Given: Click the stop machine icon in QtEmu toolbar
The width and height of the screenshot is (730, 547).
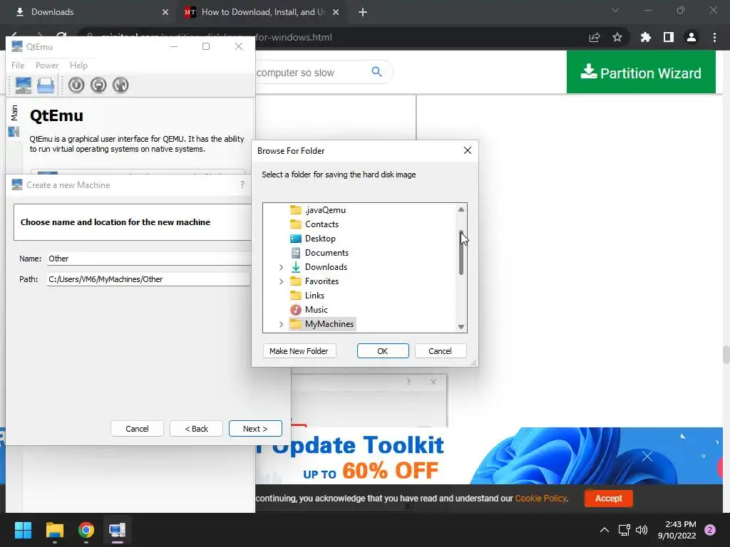Looking at the screenshot, I should click(98, 85).
